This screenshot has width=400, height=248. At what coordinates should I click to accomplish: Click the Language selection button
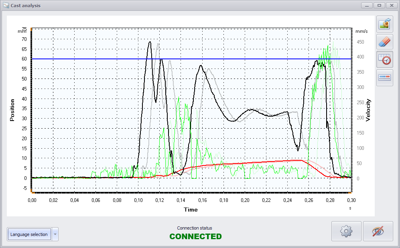(x=29, y=234)
